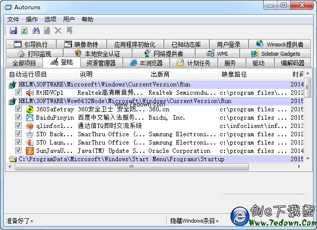This screenshot has height=230, width=317.
Task: Switch to the IE浏览器 tab
Action: pos(146,63)
